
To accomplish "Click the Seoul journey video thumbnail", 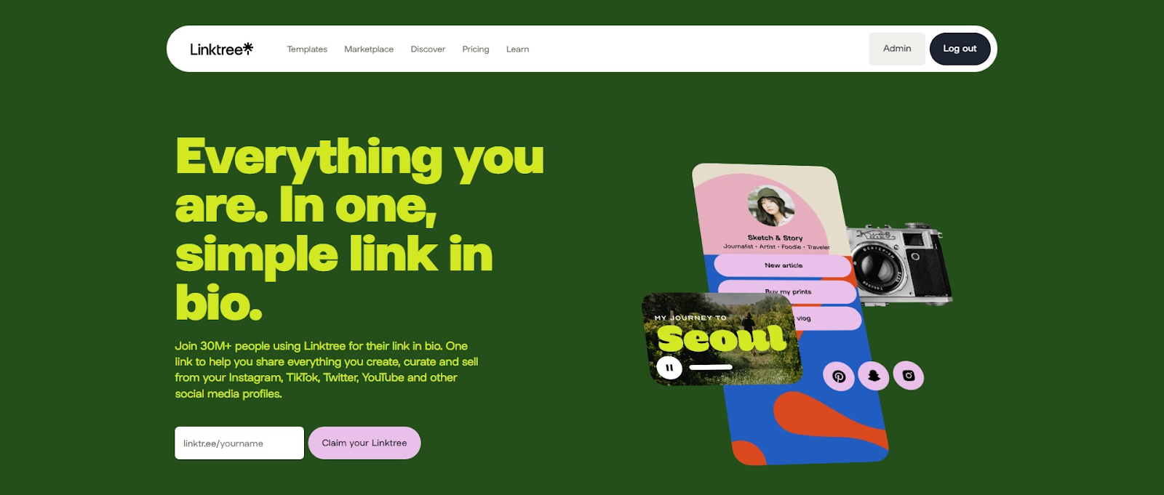I will tap(722, 339).
